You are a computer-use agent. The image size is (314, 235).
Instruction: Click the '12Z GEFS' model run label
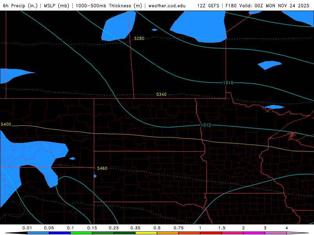pos(208,5)
